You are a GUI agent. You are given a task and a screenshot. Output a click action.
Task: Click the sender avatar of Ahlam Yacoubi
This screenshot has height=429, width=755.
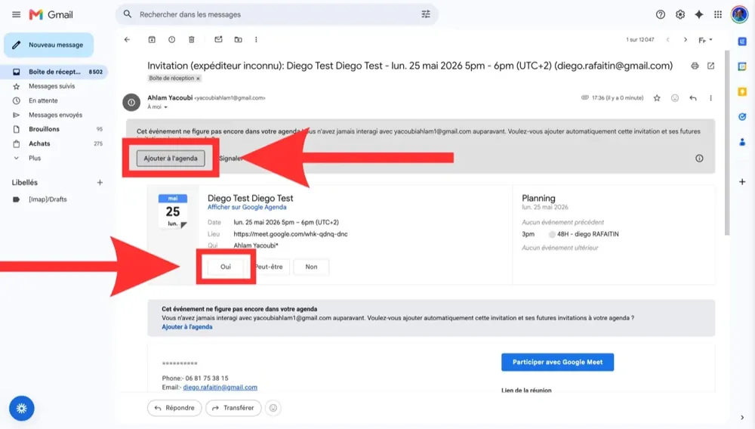coord(131,102)
